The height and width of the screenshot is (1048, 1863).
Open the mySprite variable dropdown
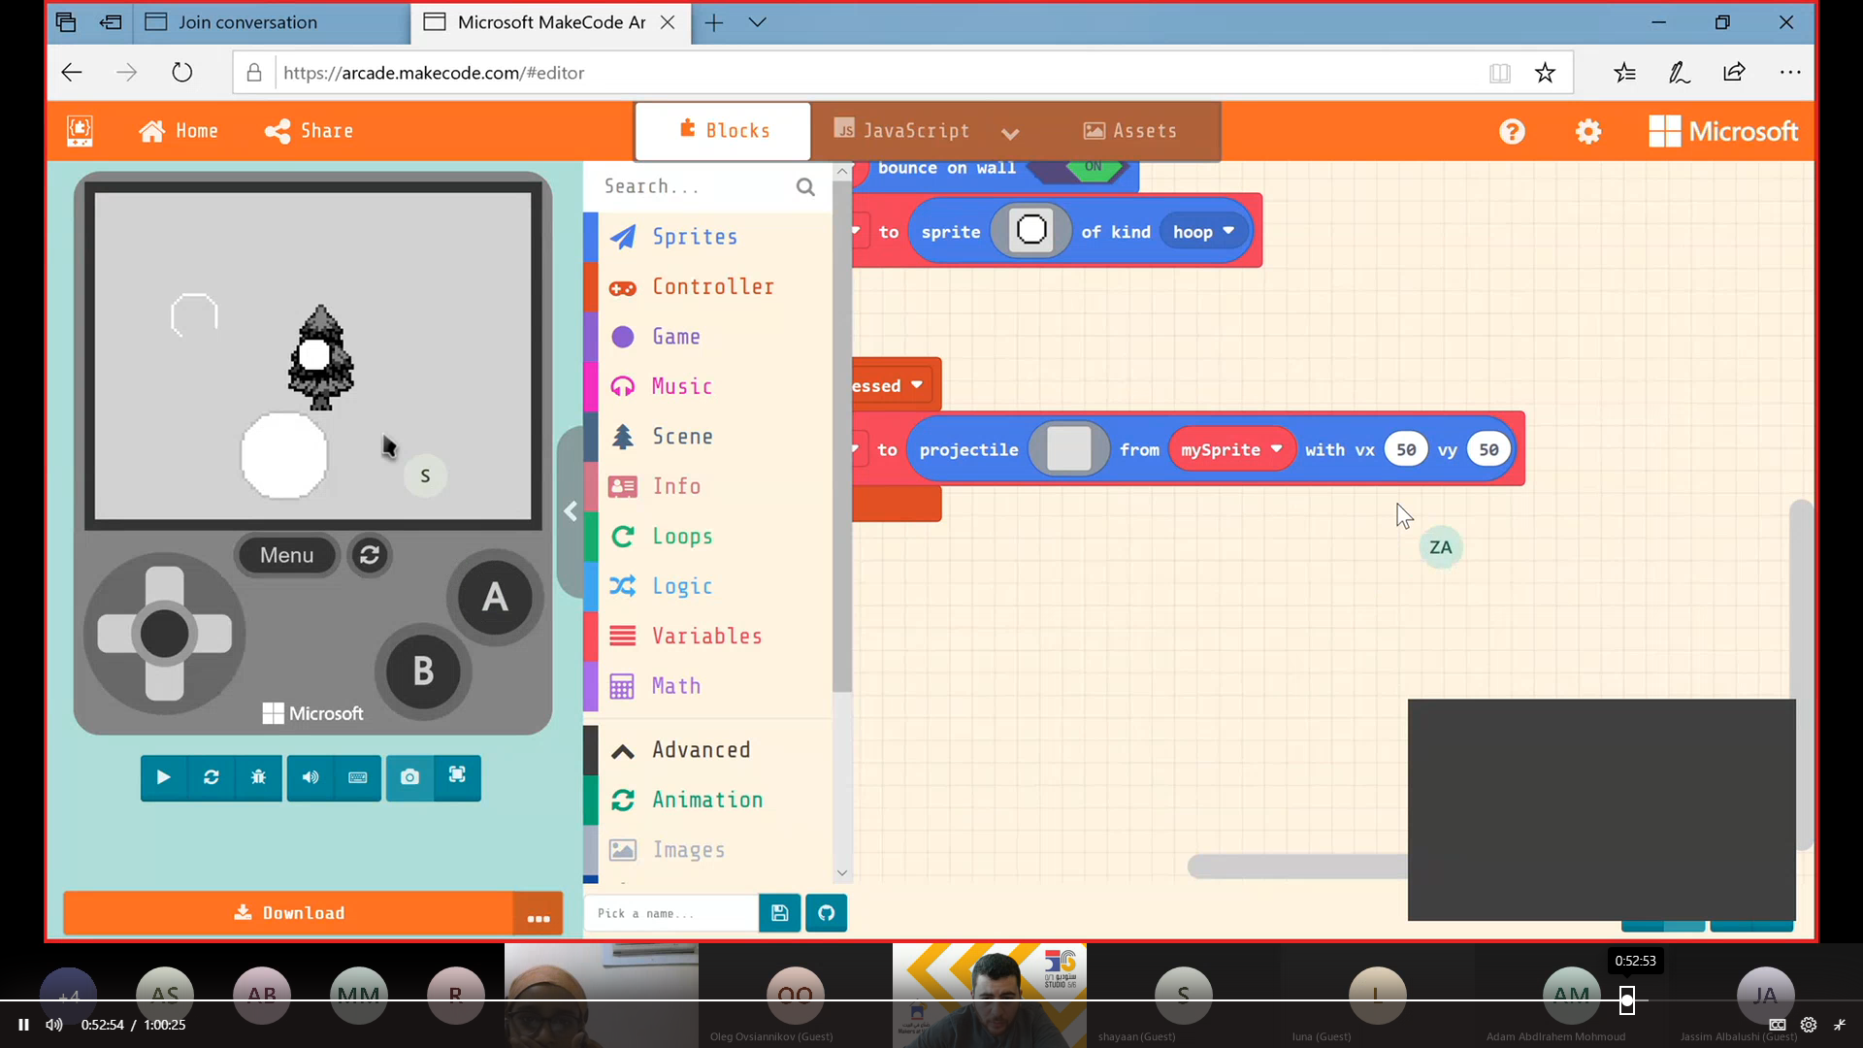1231,449
